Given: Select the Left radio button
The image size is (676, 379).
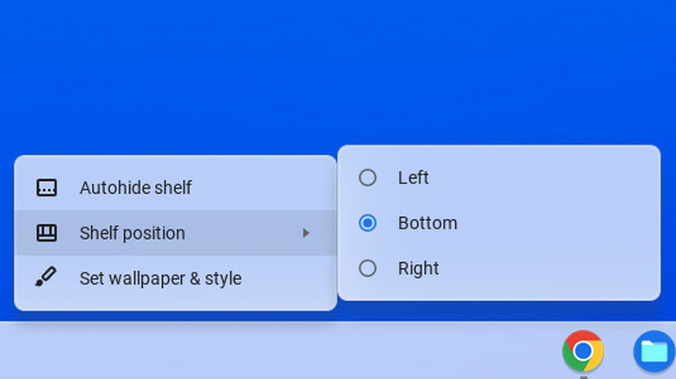Looking at the screenshot, I should click(x=367, y=177).
